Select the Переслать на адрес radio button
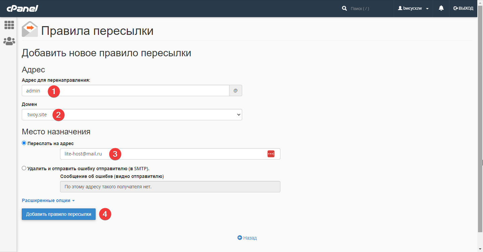Viewport: 483px width, 252px height. (x=24, y=143)
